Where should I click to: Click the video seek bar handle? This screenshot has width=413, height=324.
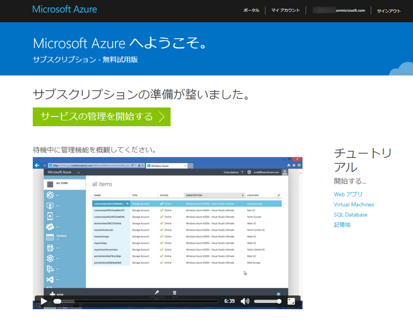pyautogui.click(x=57, y=301)
